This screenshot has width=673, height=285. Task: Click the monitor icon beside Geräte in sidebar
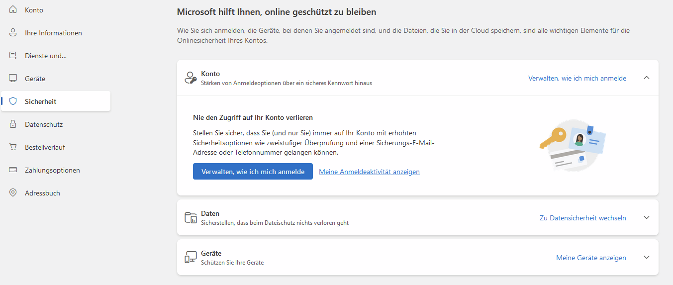pyautogui.click(x=13, y=79)
